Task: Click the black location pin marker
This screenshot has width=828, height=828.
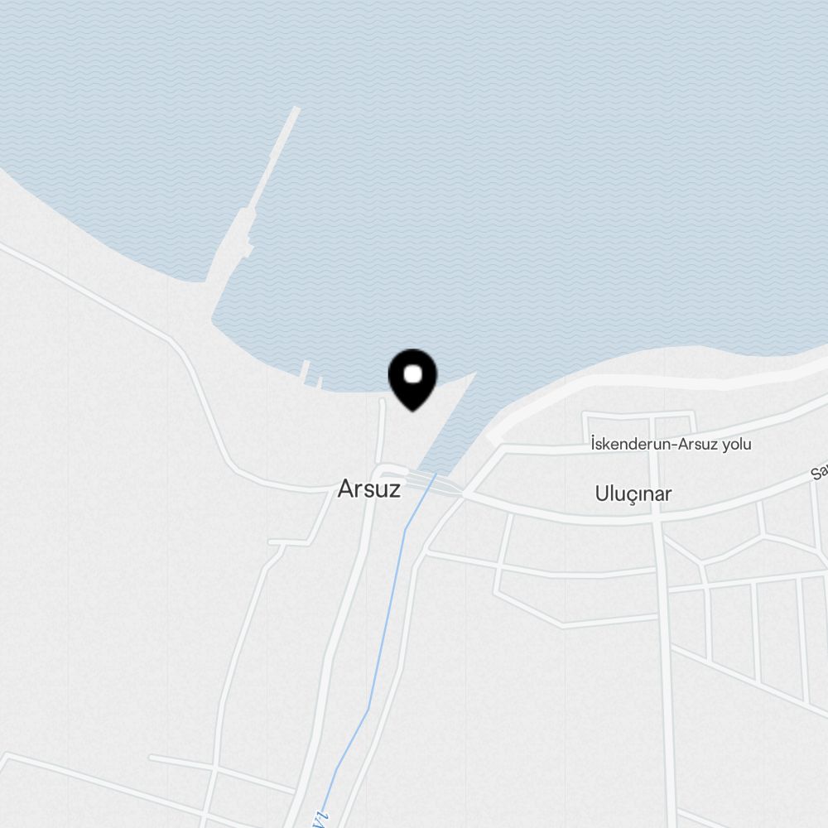Action: [412, 380]
